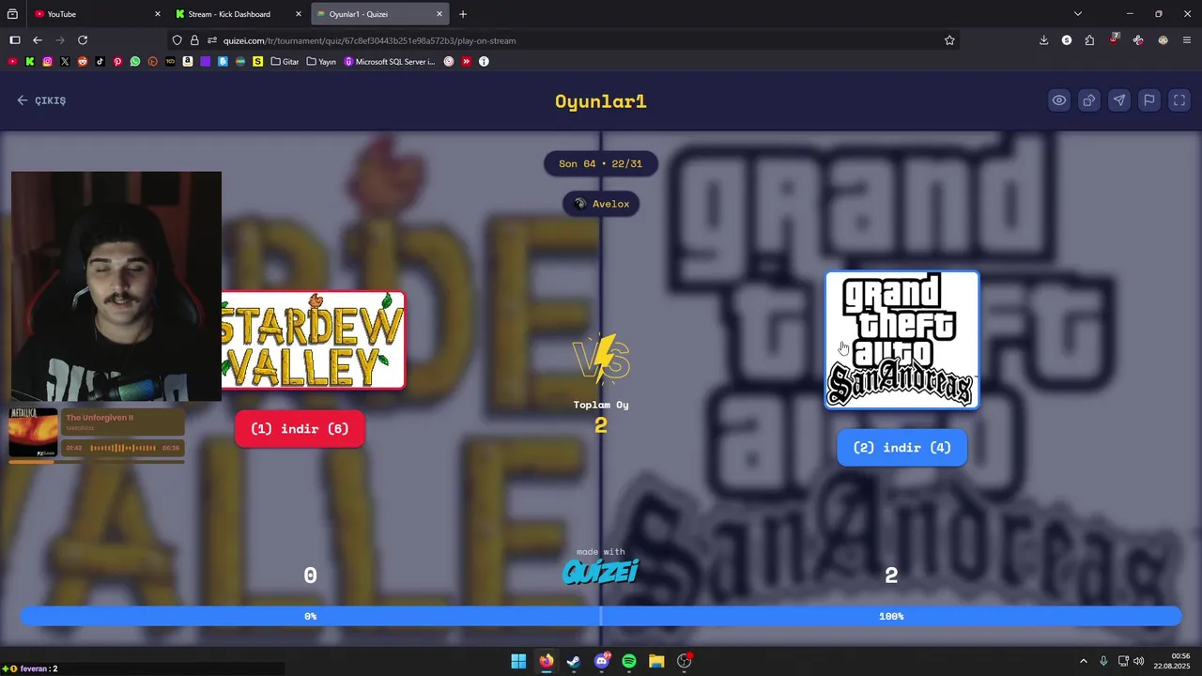The width and height of the screenshot is (1202, 676).
Task: Click the Metallica album art in music widget
Action: coord(33,433)
